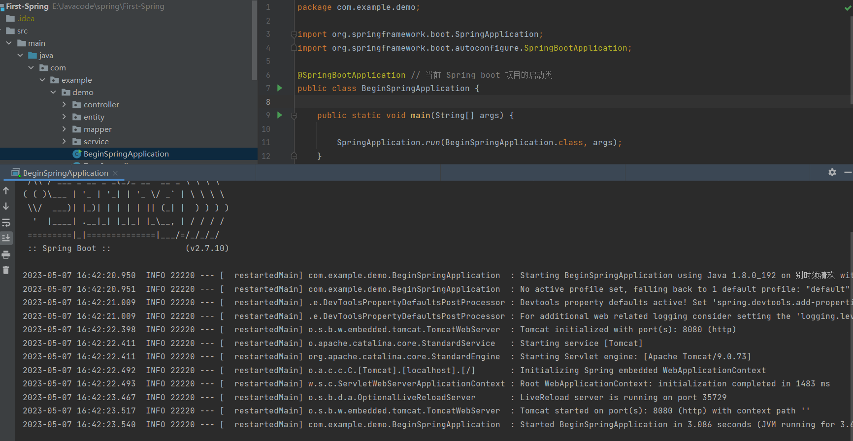
Task: Close the BeginSpringApplication run tab
Action: 115,173
